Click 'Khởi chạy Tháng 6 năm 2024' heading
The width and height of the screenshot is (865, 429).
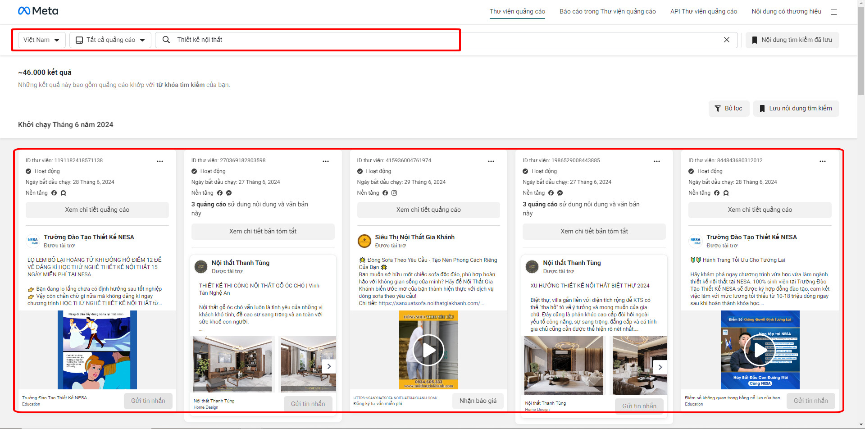tap(65, 124)
